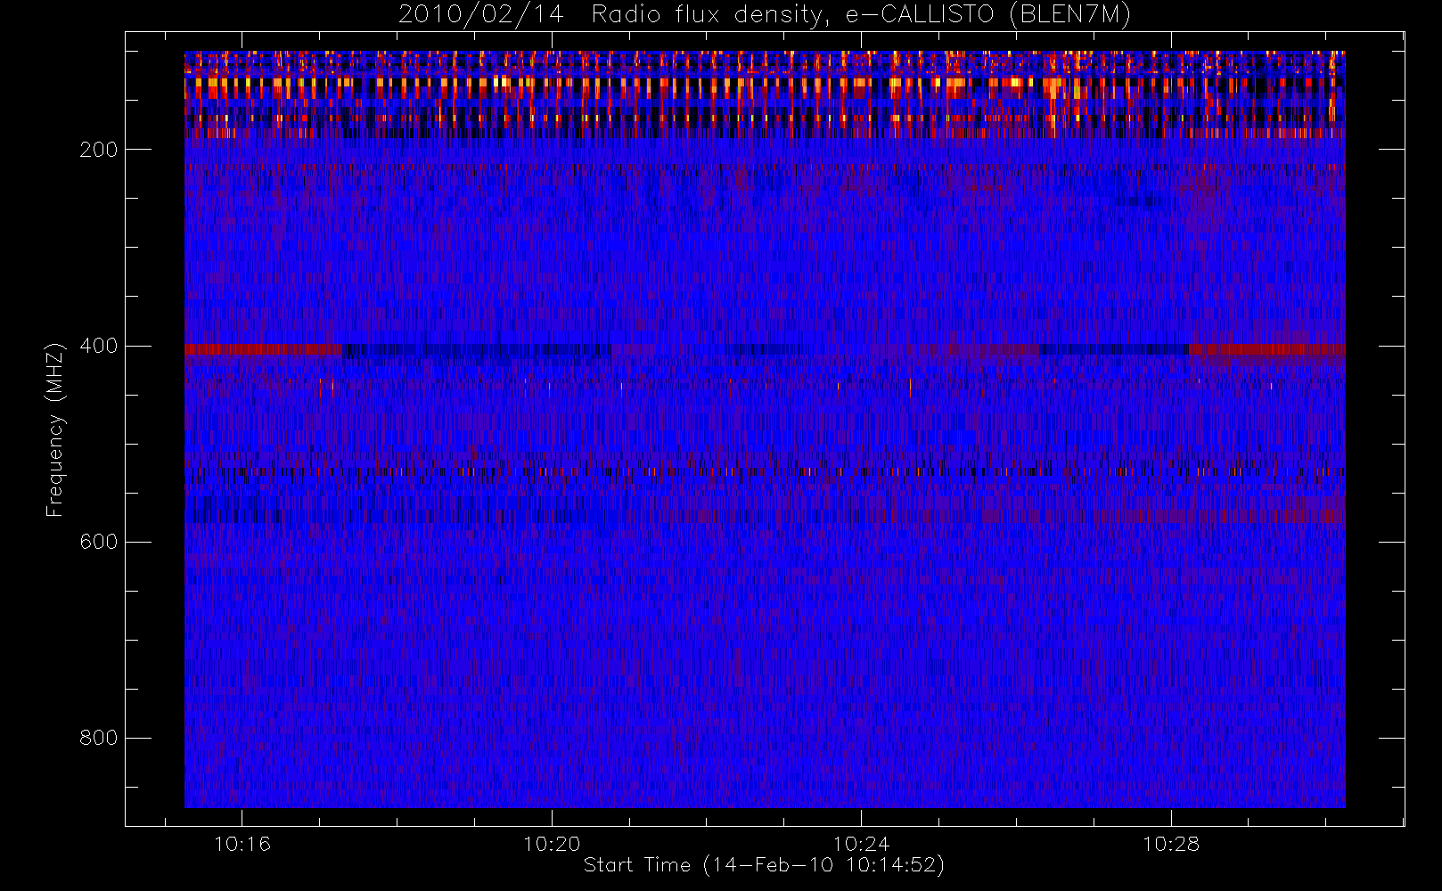The image size is (1442, 891).
Task: Click the 10:16 time tick label
Action: pyautogui.click(x=242, y=844)
